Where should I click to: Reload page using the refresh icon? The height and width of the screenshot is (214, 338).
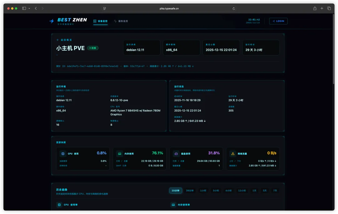pyautogui.click(x=234, y=9)
